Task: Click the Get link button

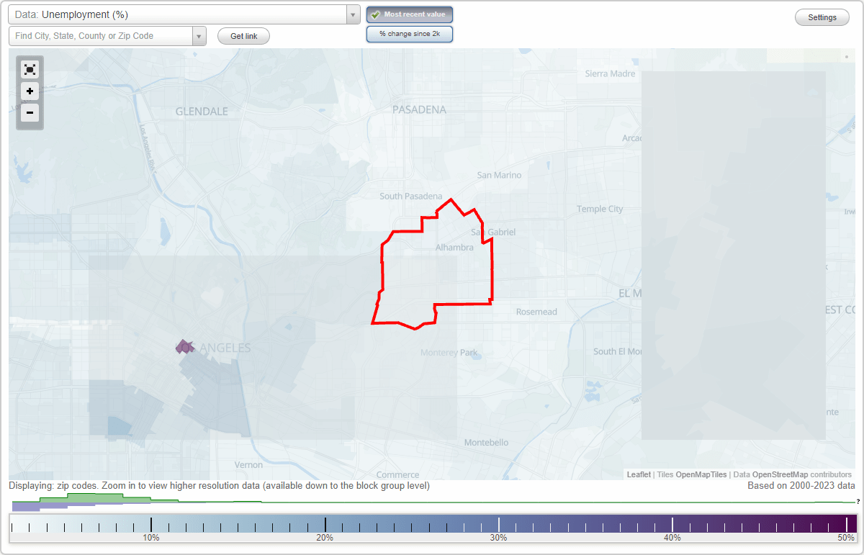Action: (243, 36)
